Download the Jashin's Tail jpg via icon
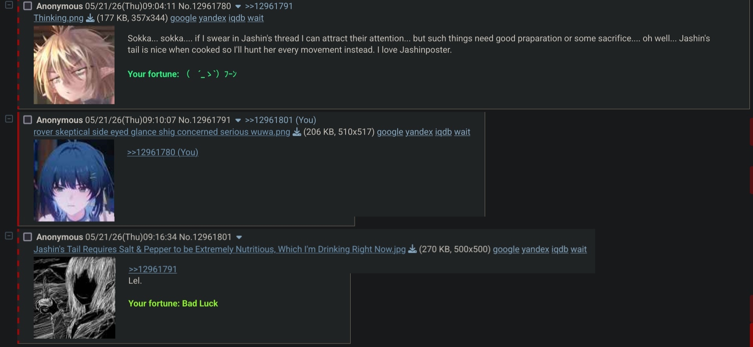Screen dimensions: 753x347 [x=412, y=249]
